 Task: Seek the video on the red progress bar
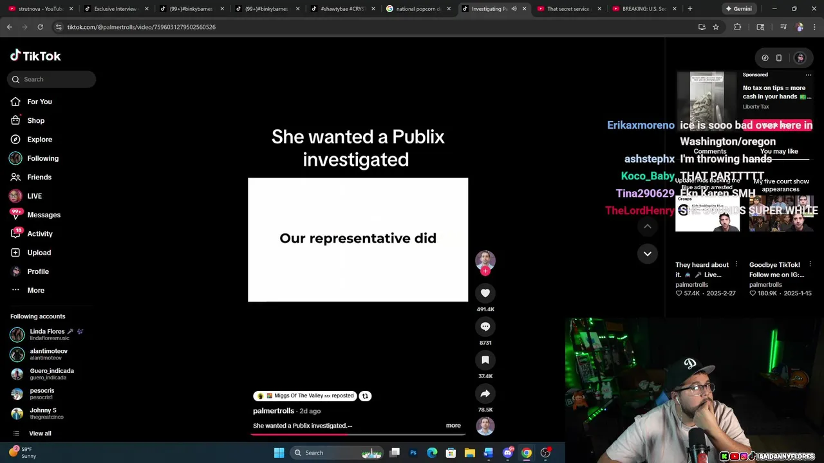358,433
